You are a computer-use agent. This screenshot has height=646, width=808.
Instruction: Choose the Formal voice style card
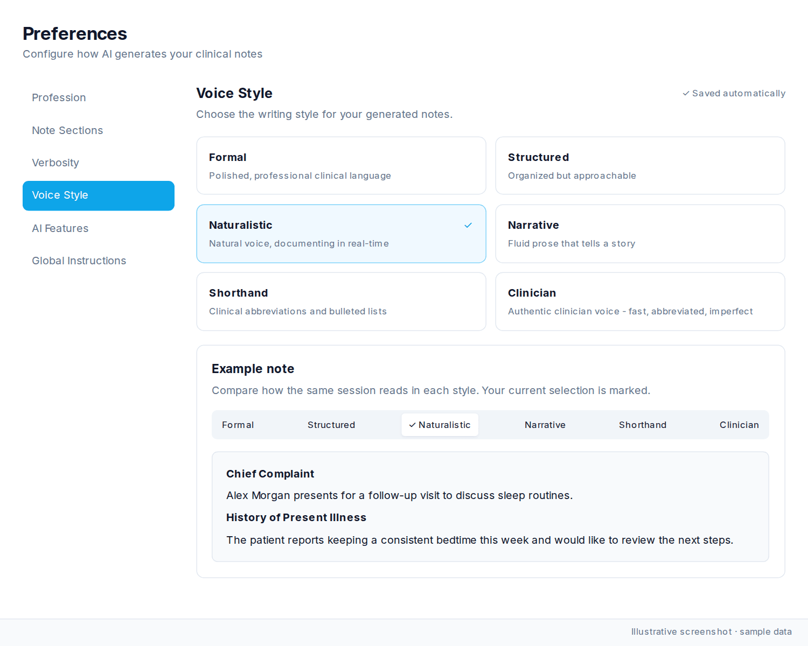pyautogui.click(x=342, y=165)
